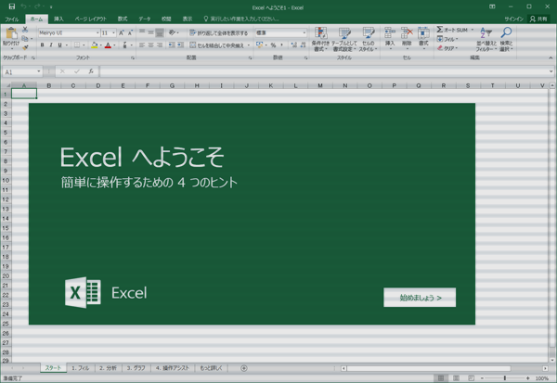
Task: Expand the formula bar
Action: click(551, 71)
